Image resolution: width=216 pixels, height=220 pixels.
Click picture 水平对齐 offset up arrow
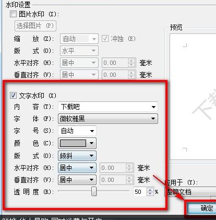coord(131,61)
